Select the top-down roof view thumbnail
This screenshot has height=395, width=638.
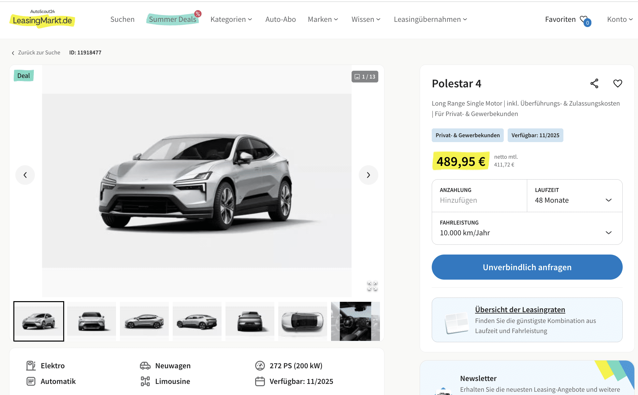pyautogui.click(x=303, y=321)
